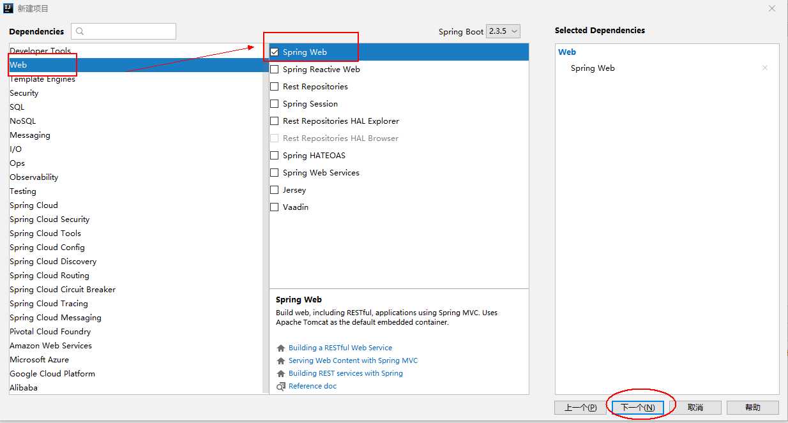Click the Spring HATEOAS label
This screenshot has width=788, height=423.
314,156
